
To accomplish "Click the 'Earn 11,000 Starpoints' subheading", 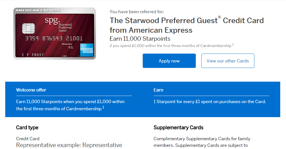I will (140, 39).
